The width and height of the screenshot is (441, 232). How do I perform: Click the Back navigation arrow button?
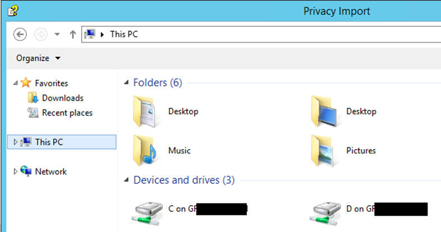20,34
